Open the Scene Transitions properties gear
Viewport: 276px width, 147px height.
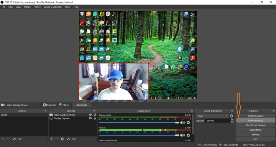pyautogui.click(x=231, y=116)
